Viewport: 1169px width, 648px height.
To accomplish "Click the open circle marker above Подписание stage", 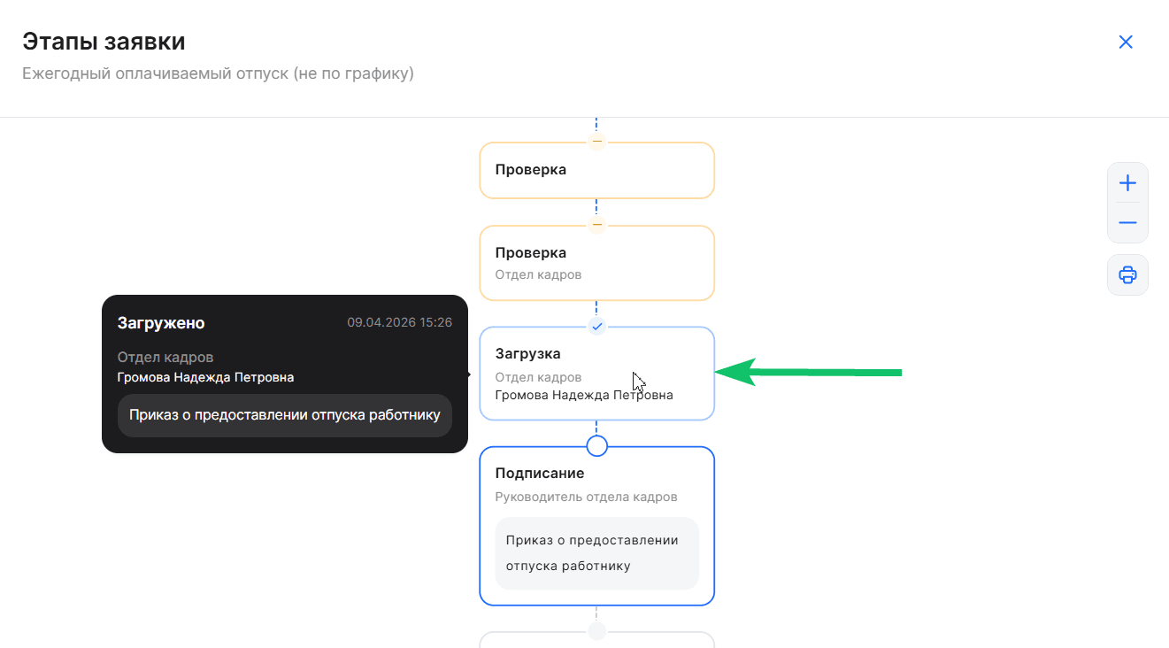I will pyautogui.click(x=596, y=445).
